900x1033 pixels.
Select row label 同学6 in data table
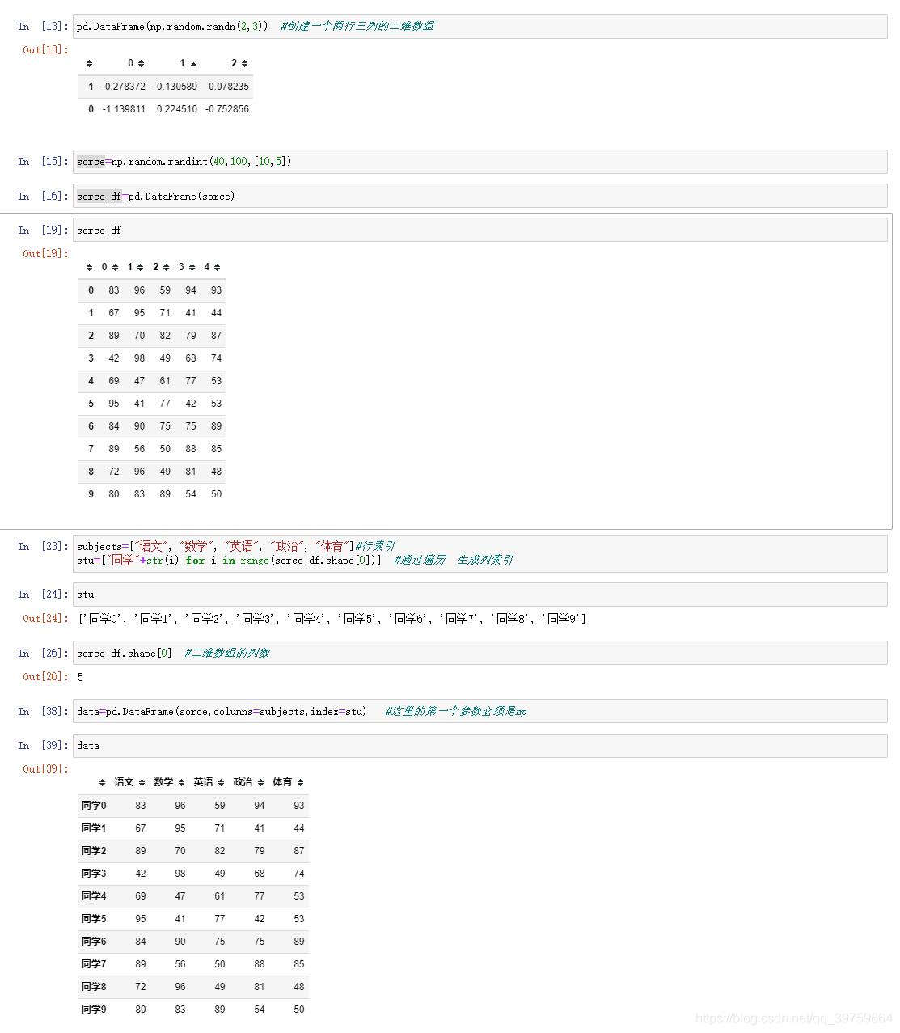click(x=94, y=942)
